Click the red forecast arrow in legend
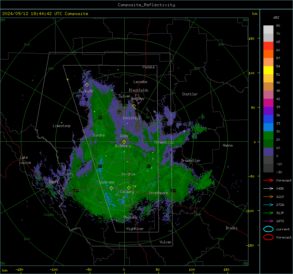 268,180
